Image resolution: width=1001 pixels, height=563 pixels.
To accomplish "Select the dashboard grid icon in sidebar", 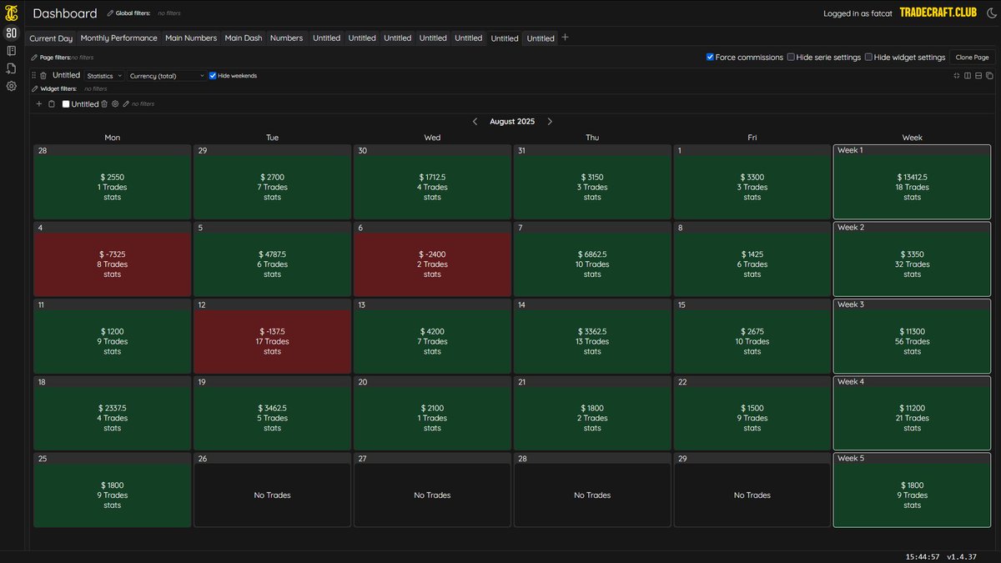I will (11, 33).
